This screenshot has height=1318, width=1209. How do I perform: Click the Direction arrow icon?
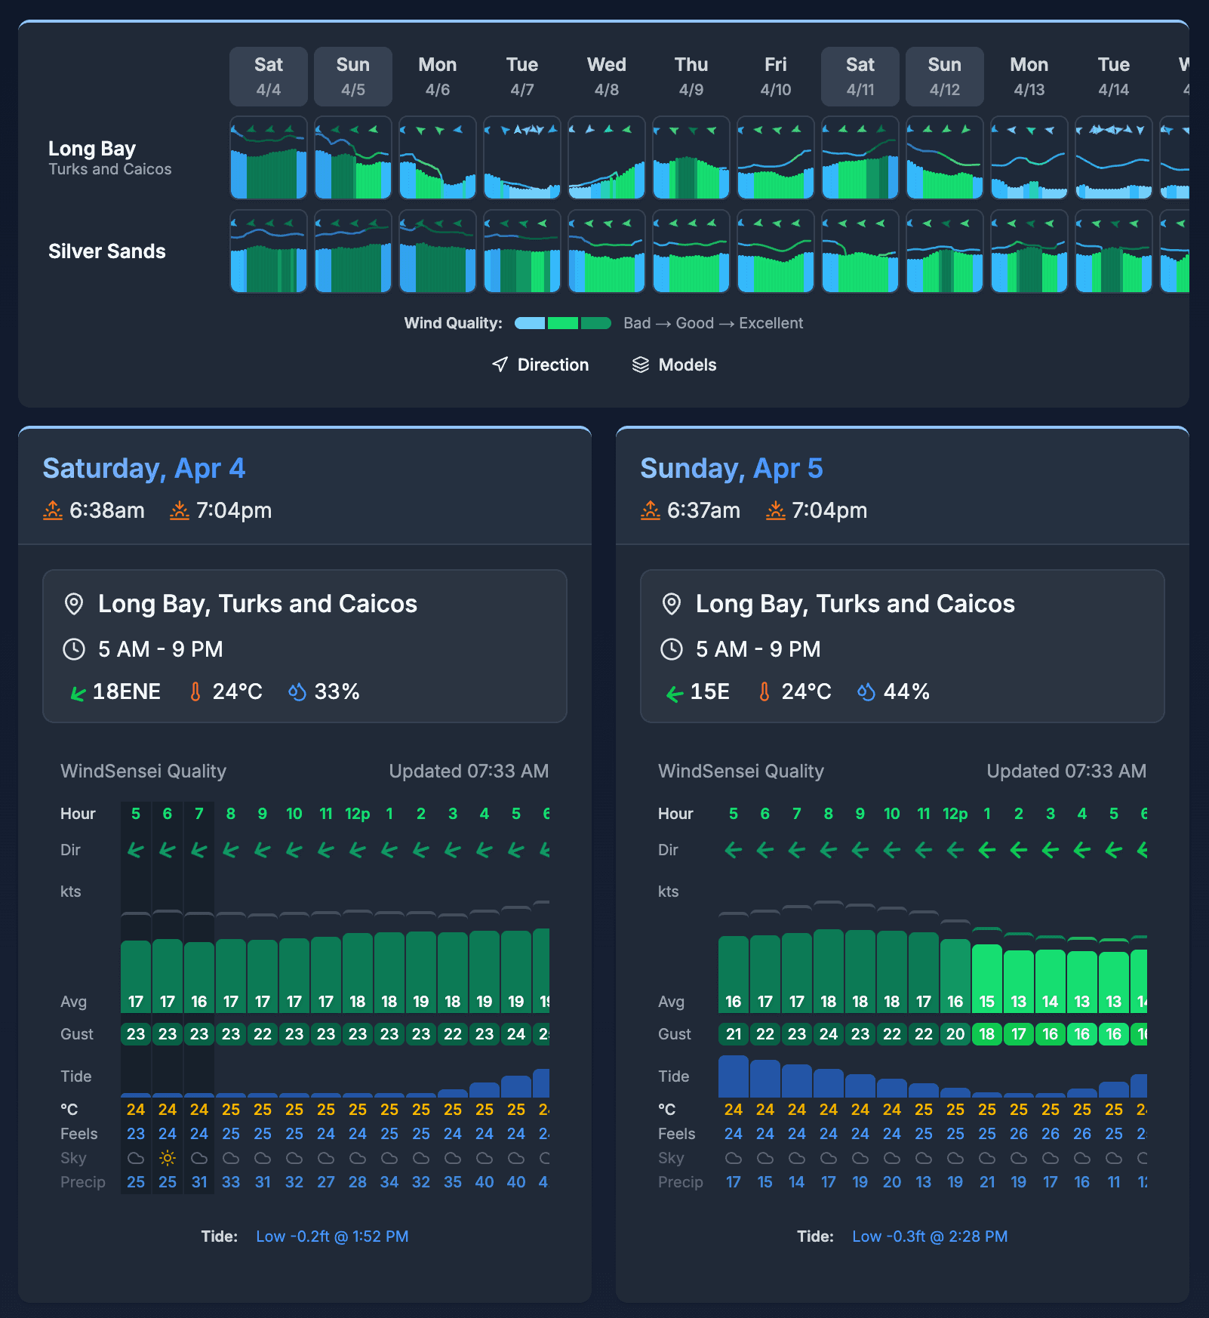coord(500,365)
